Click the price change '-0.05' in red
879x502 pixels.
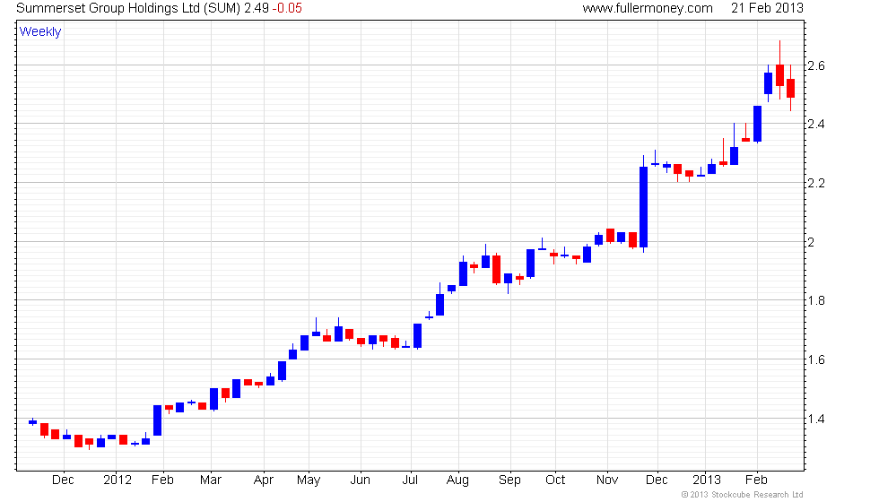coord(287,8)
